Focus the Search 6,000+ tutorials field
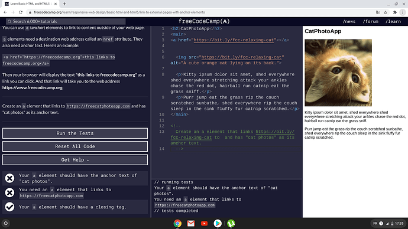Viewport: 408px width, 229px height. [x=66, y=21]
